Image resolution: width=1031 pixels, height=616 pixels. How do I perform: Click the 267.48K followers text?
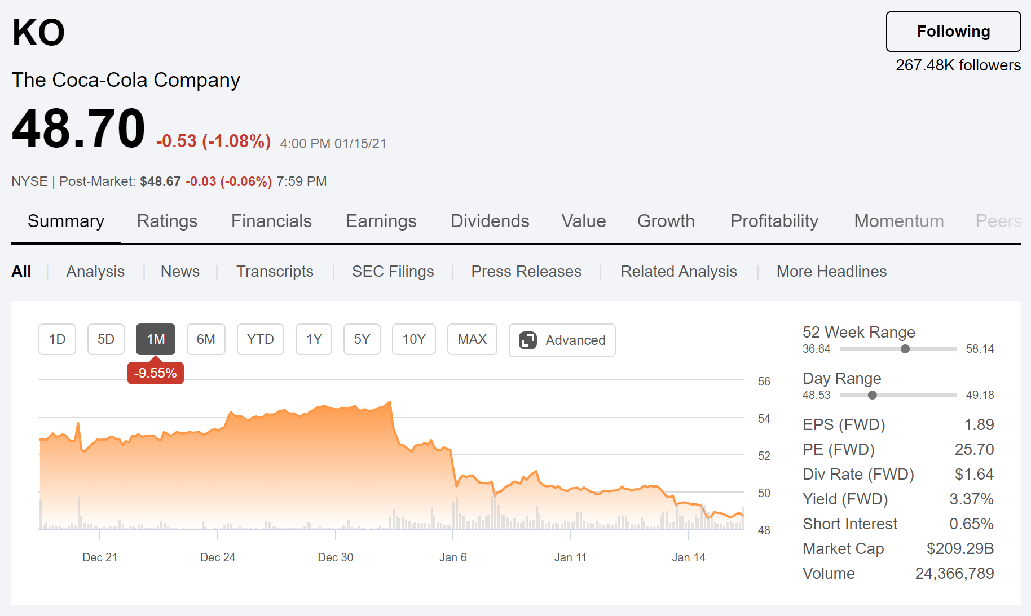point(958,65)
